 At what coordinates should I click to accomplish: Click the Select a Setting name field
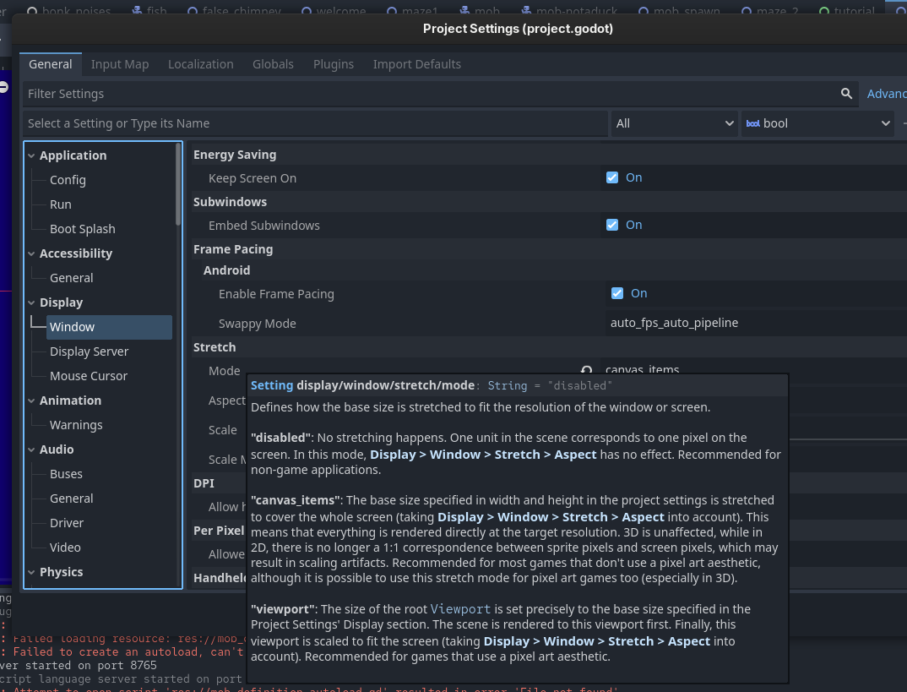click(x=315, y=123)
